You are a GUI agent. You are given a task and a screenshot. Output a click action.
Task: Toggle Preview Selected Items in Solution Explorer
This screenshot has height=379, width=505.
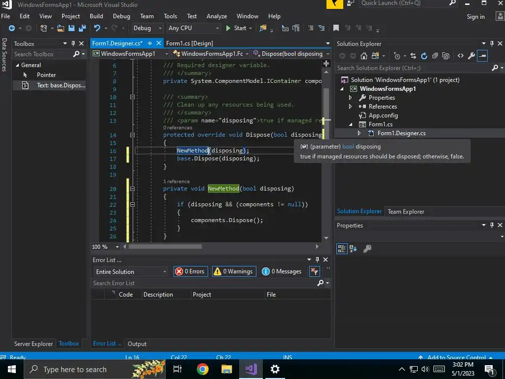482,56
